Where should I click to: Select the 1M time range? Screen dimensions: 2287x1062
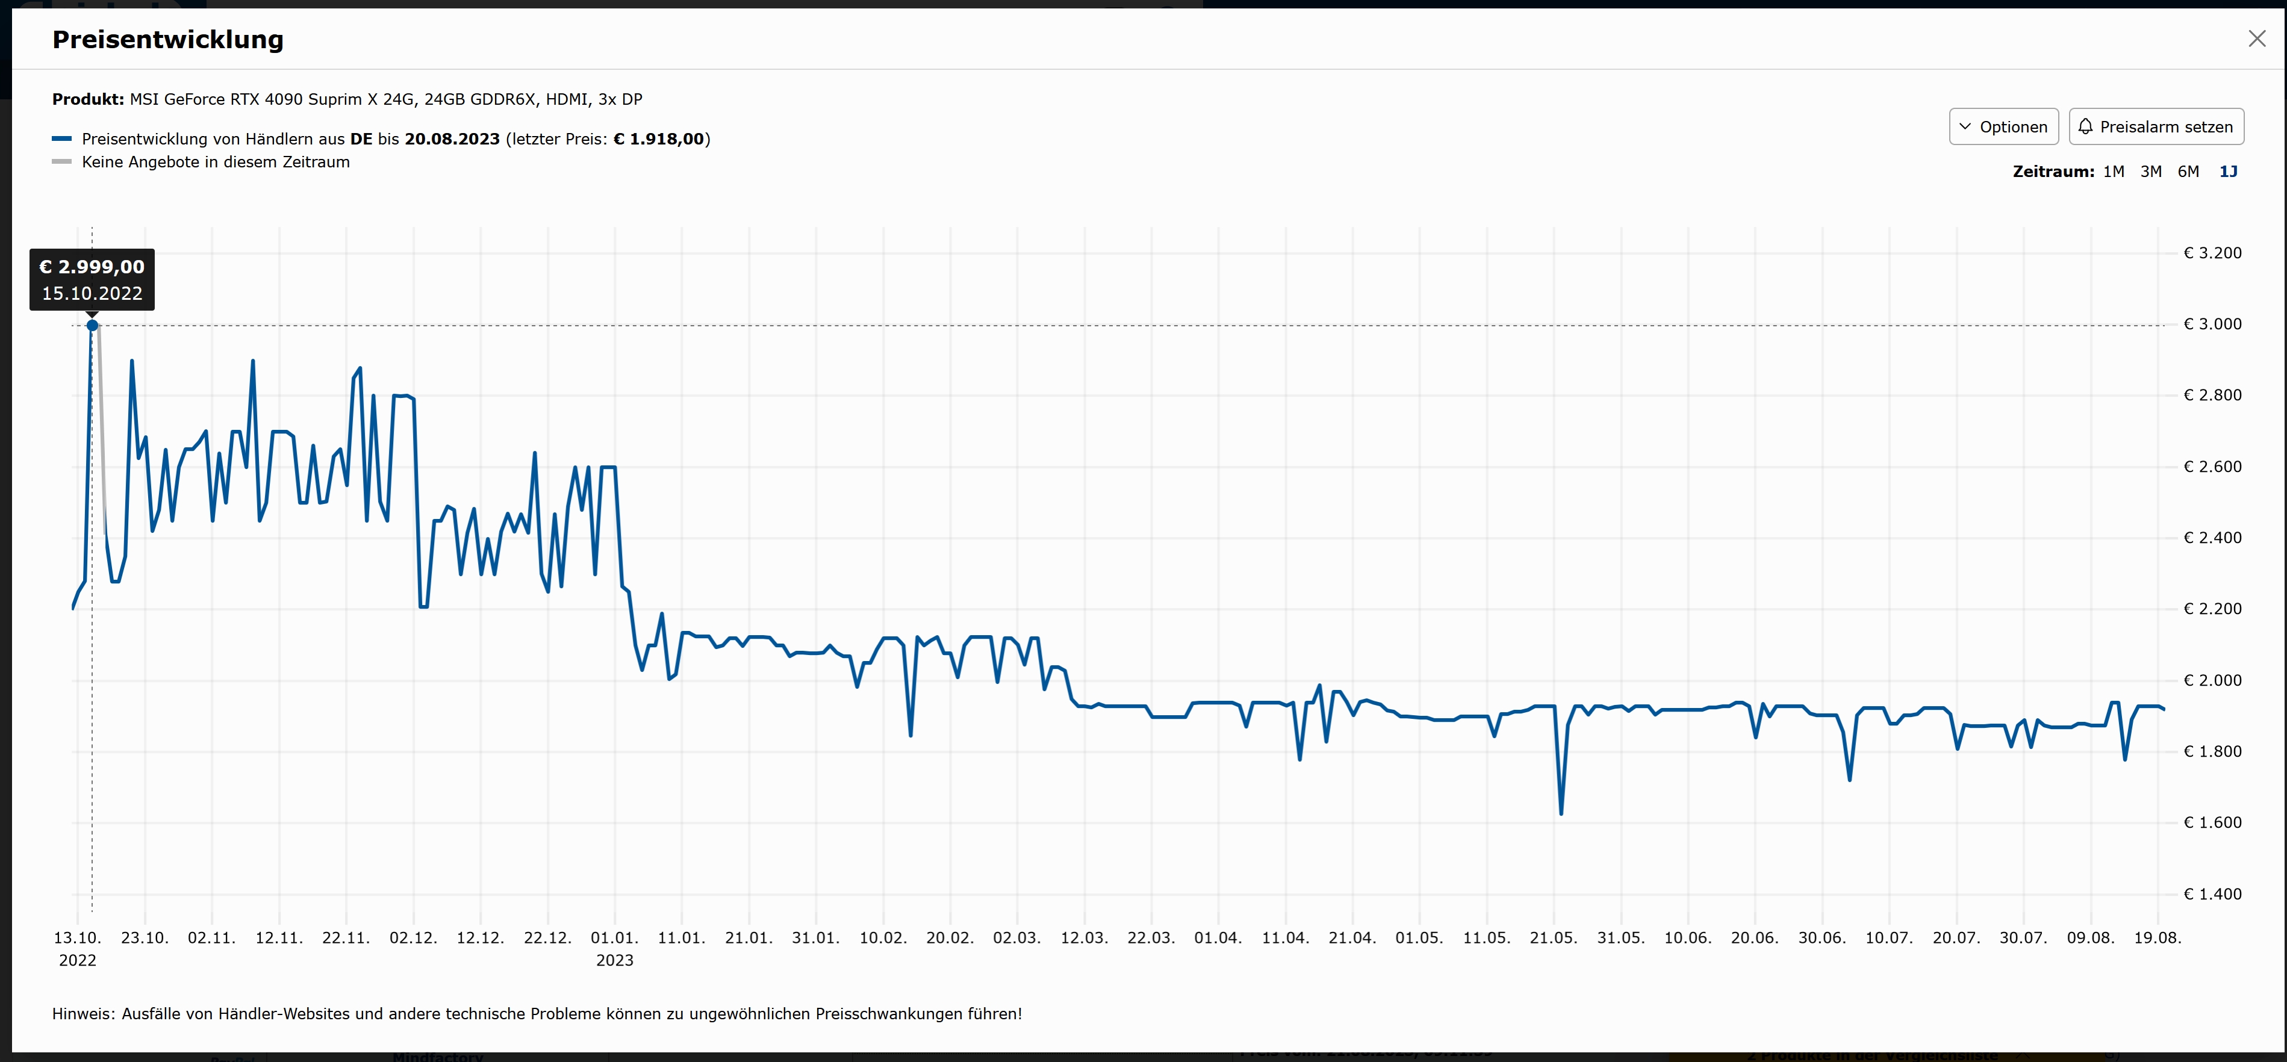(2113, 172)
